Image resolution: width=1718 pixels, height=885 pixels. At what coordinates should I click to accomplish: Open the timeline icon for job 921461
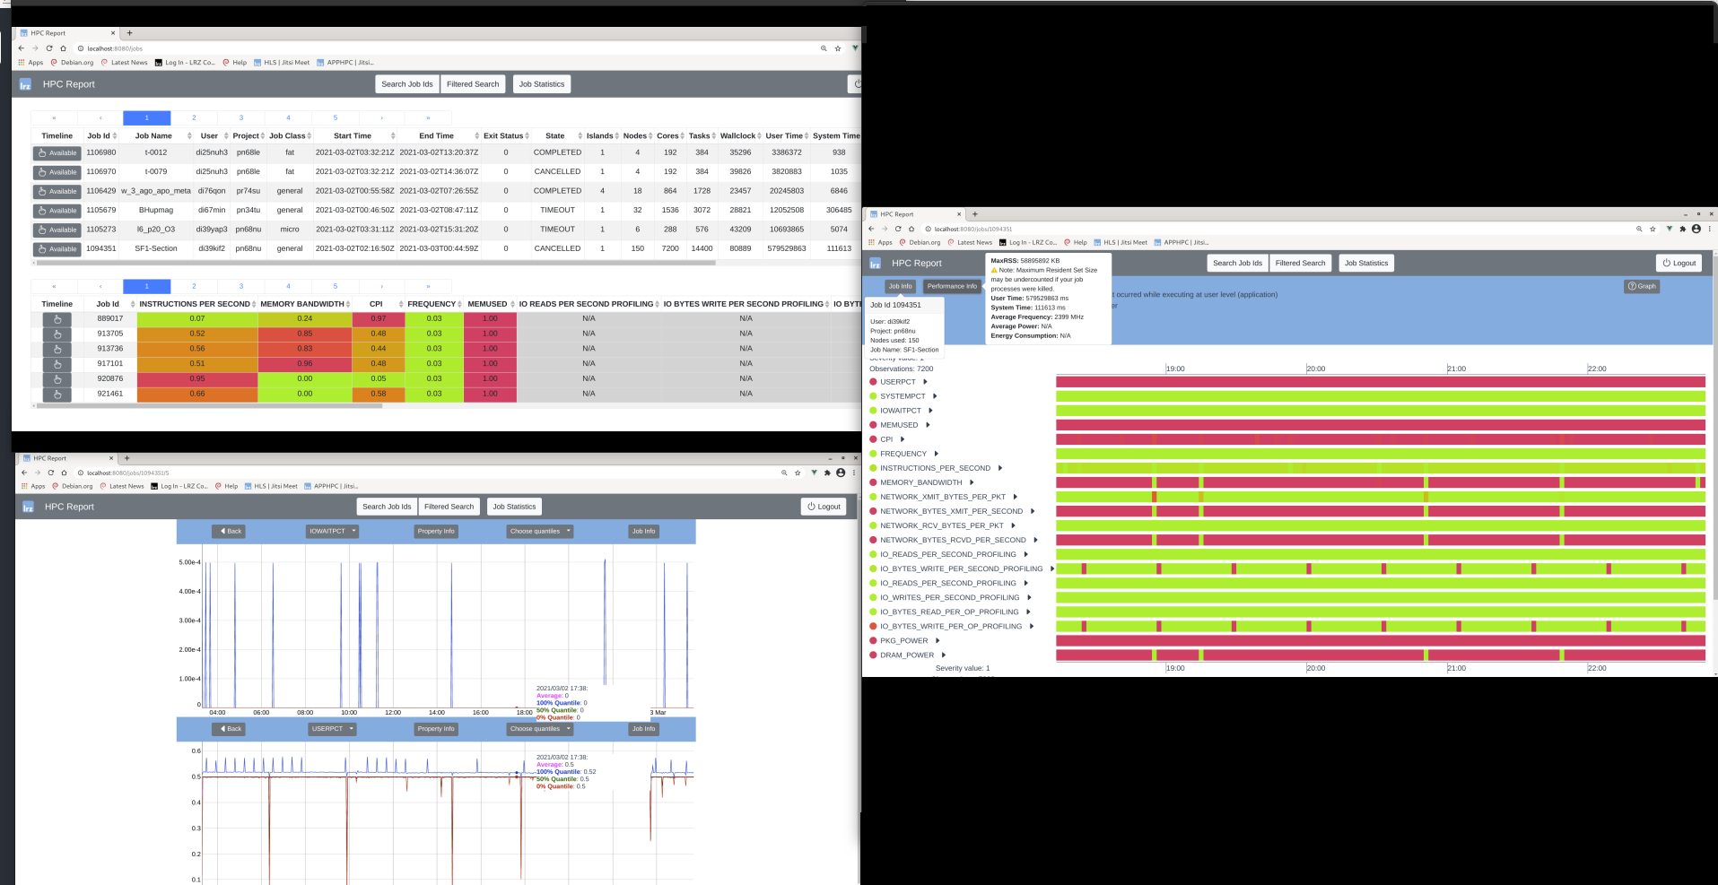57,395
